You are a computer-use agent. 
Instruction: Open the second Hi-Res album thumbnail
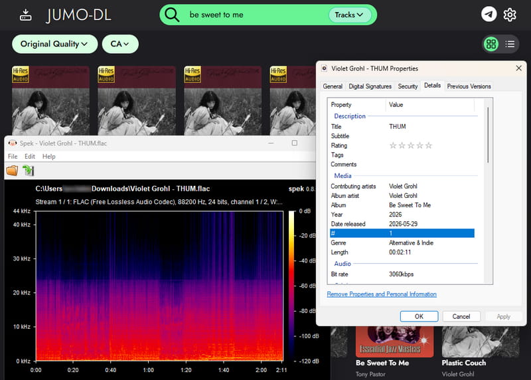pyautogui.click(x=137, y=100)
